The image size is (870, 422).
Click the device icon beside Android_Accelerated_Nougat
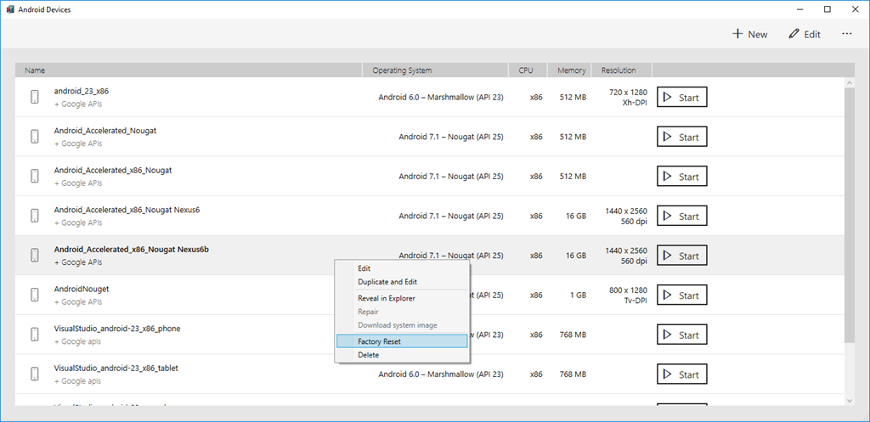(35, 137)
